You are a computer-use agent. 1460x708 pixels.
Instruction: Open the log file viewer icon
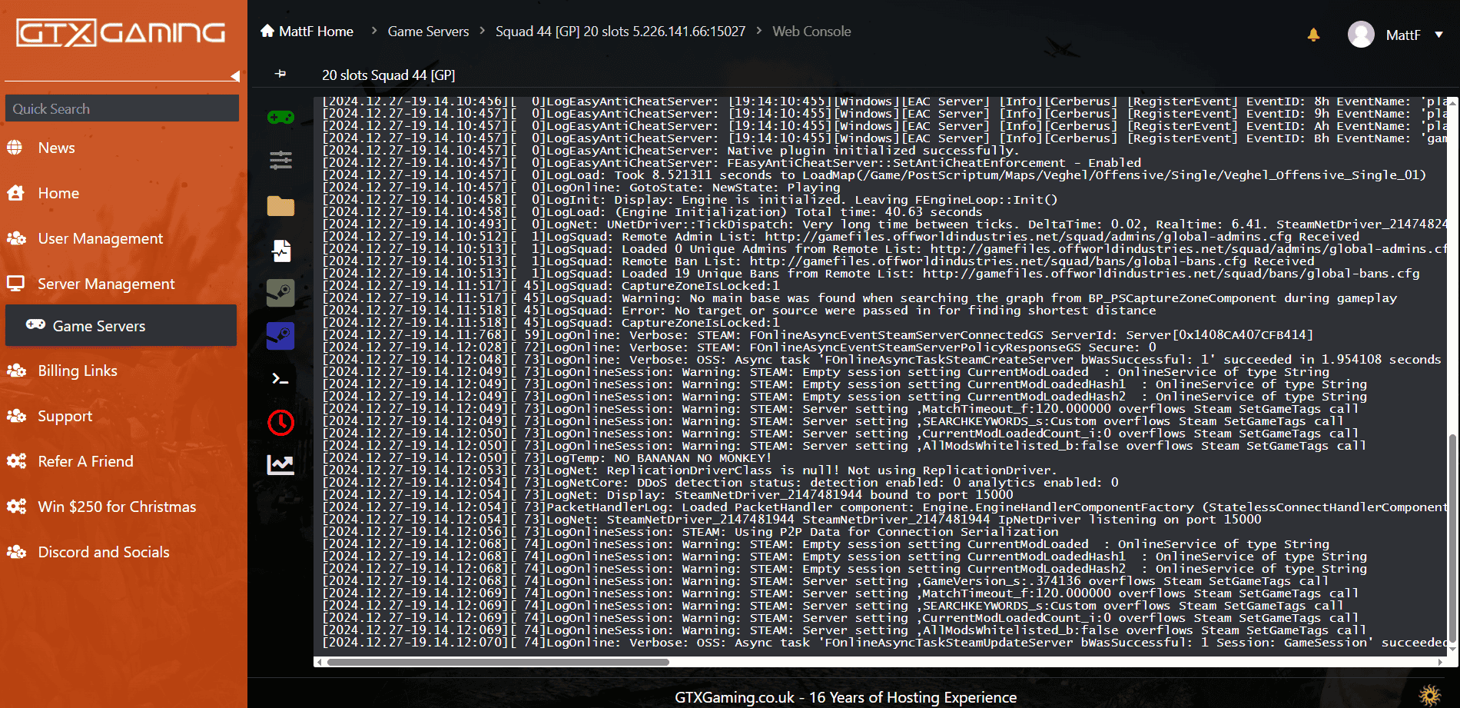tap(280, 251)
